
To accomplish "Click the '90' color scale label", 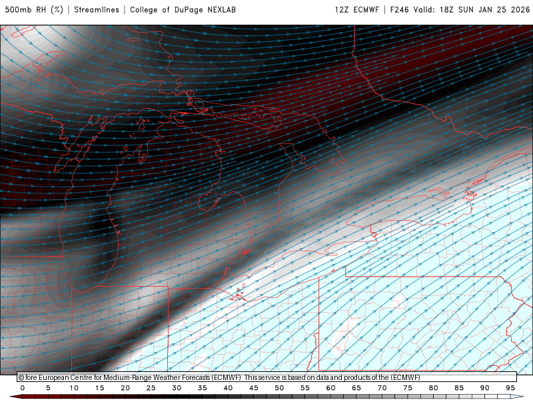I will 484,388.
